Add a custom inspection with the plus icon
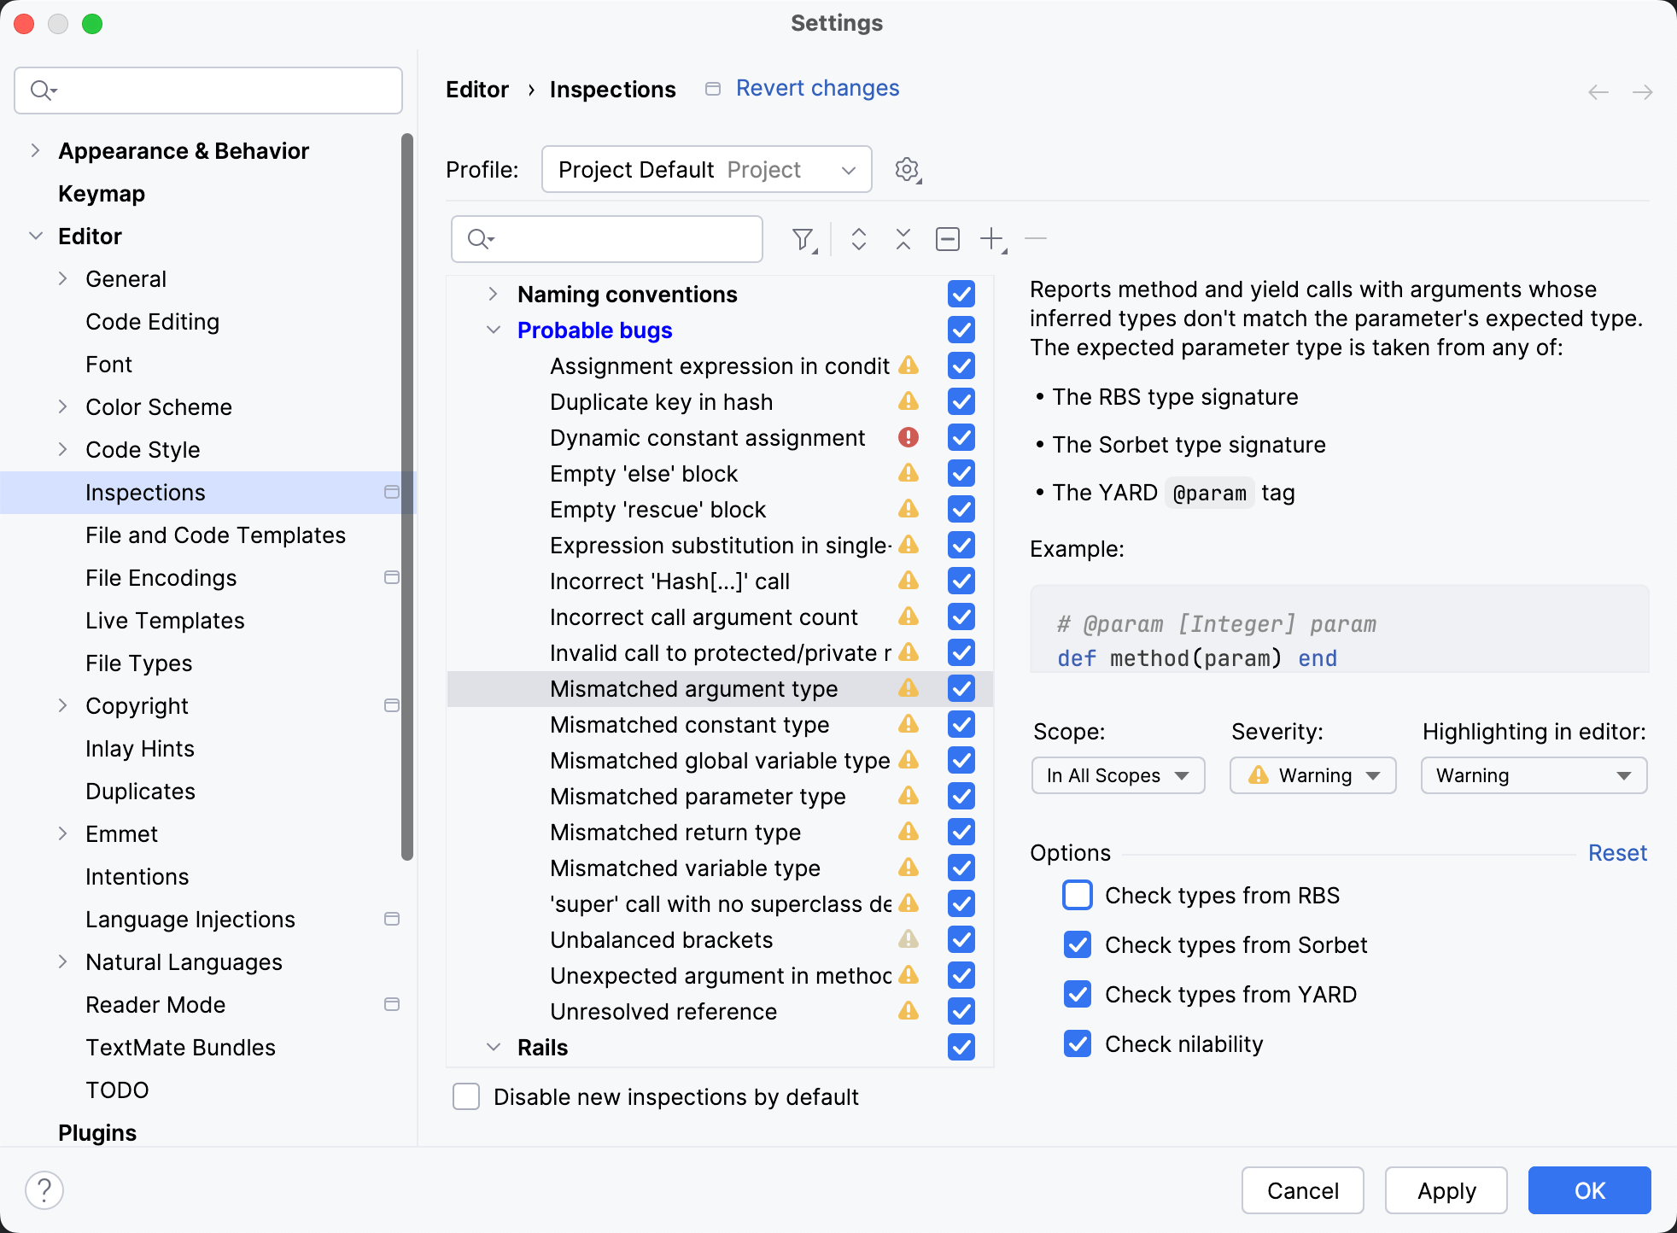1677x1233 pixels. [991, 239]
